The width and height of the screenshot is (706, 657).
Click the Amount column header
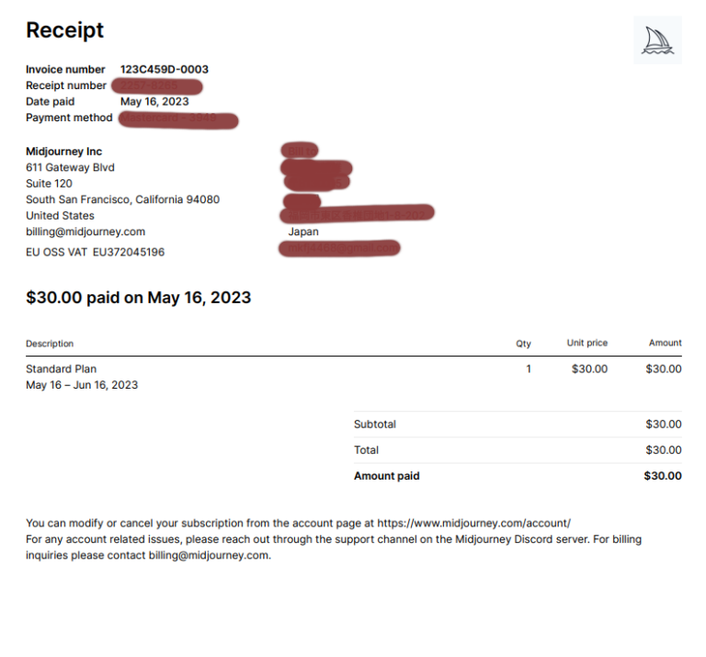[x=665, y=343]
